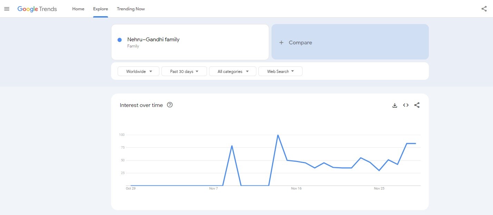
Task: Edit the Nehru–Gandhi family search term
Action: 153,40
